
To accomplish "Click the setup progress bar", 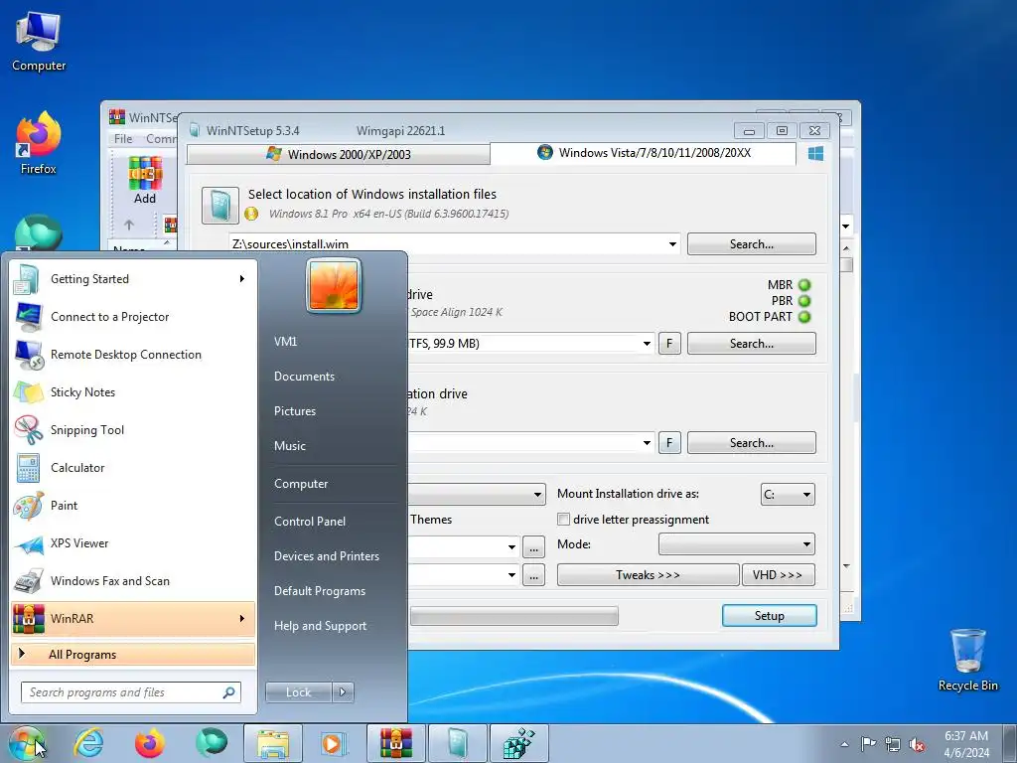I will 513,616.
